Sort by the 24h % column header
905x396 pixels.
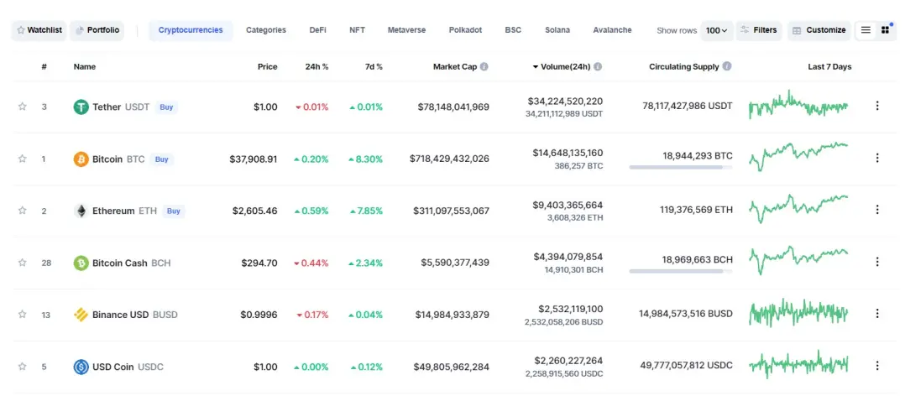pos(316,67)
